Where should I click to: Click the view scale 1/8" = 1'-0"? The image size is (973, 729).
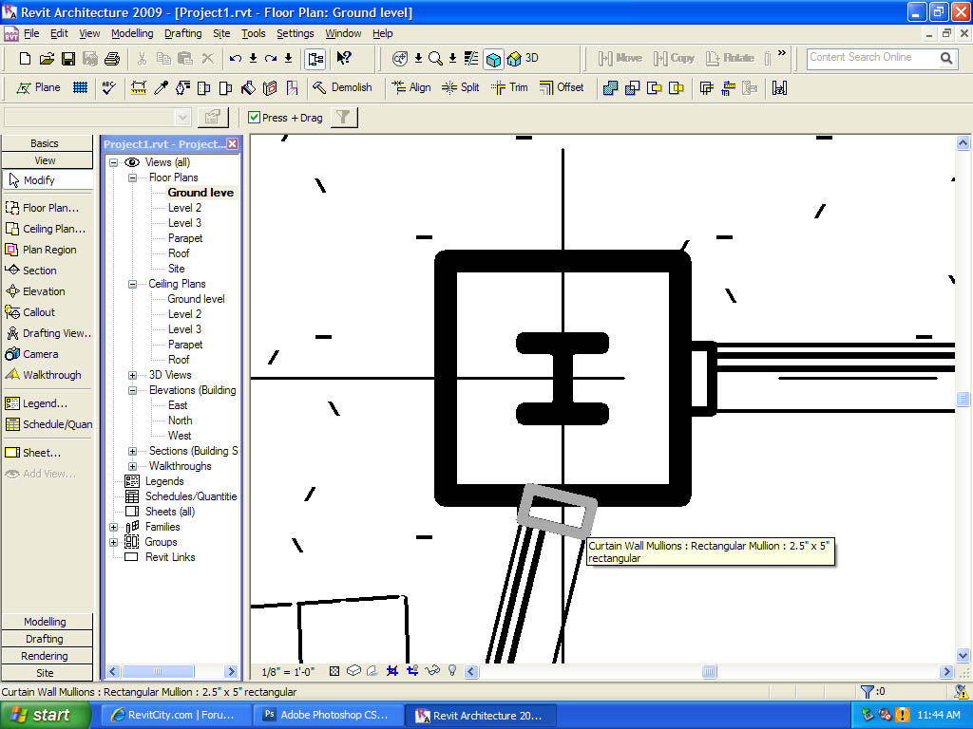289,671
